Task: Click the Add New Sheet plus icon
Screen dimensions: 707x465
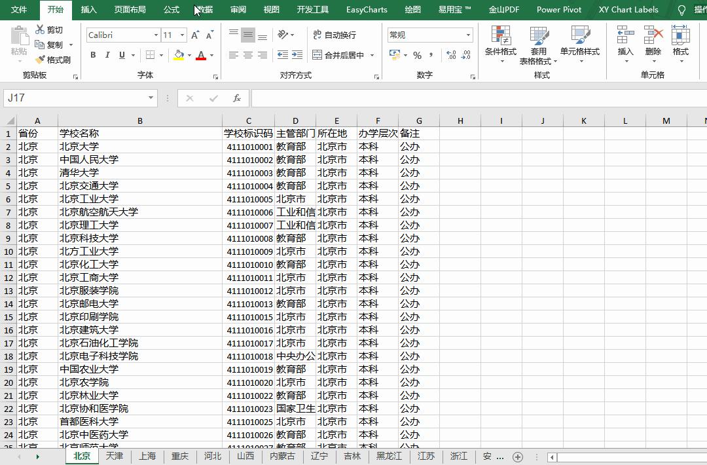Action: (x=518, y=456)
